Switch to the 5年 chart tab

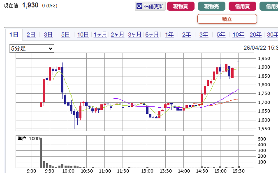(x=221, y=35)
